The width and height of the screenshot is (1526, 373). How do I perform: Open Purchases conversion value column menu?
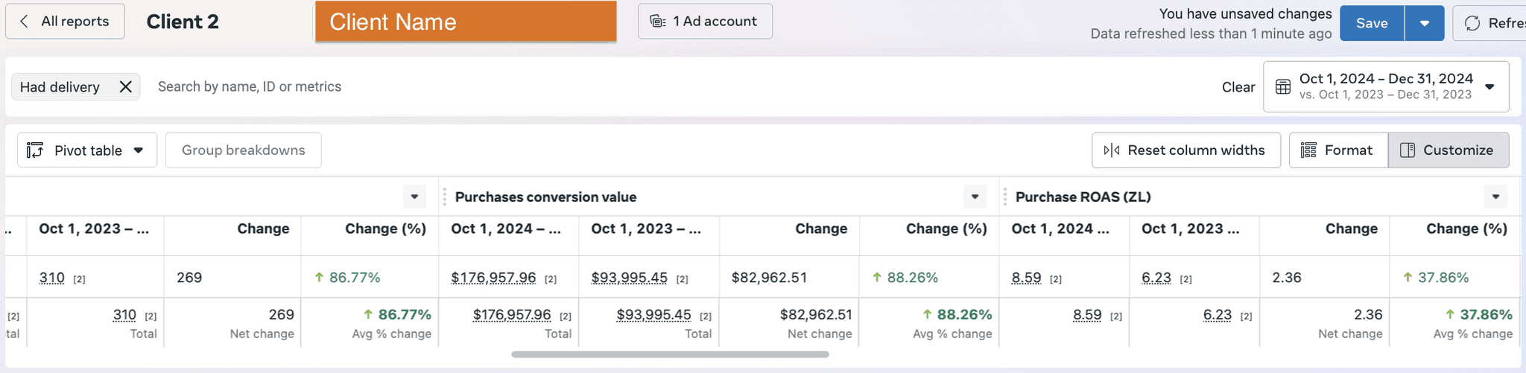coord(975,197)
